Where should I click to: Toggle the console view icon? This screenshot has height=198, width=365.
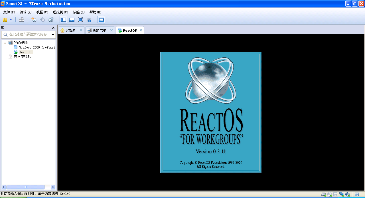point(101,20)
